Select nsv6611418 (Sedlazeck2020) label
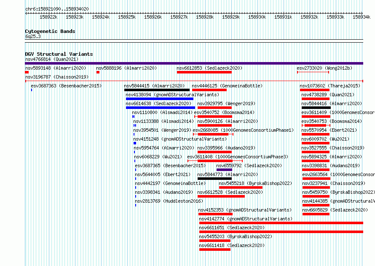Image resolution: width=375 pixels, height=266 pixels. point(232,245)
